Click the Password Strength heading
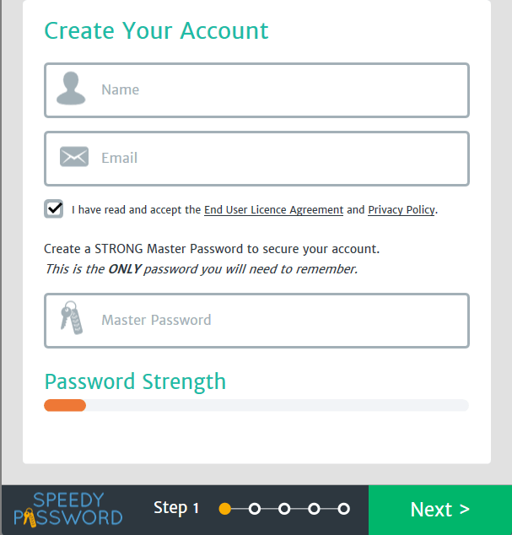 tap(135, 381)
